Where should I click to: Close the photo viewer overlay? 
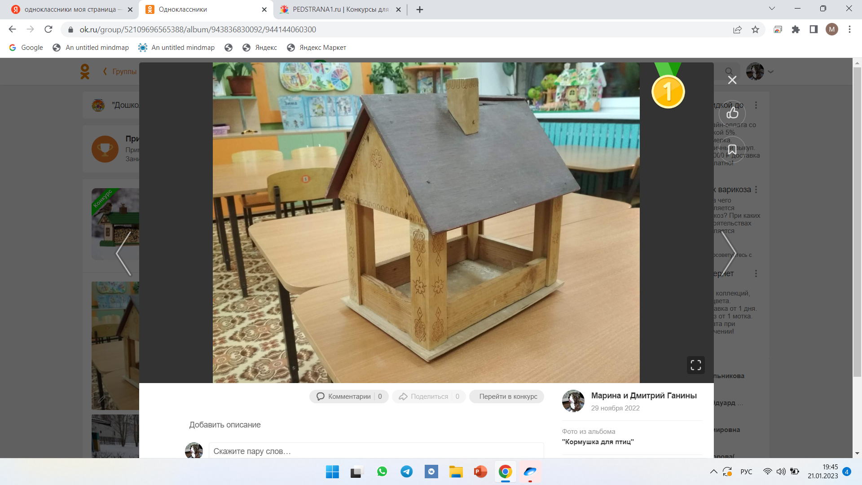pyautogui.click(x=732, y=80)
